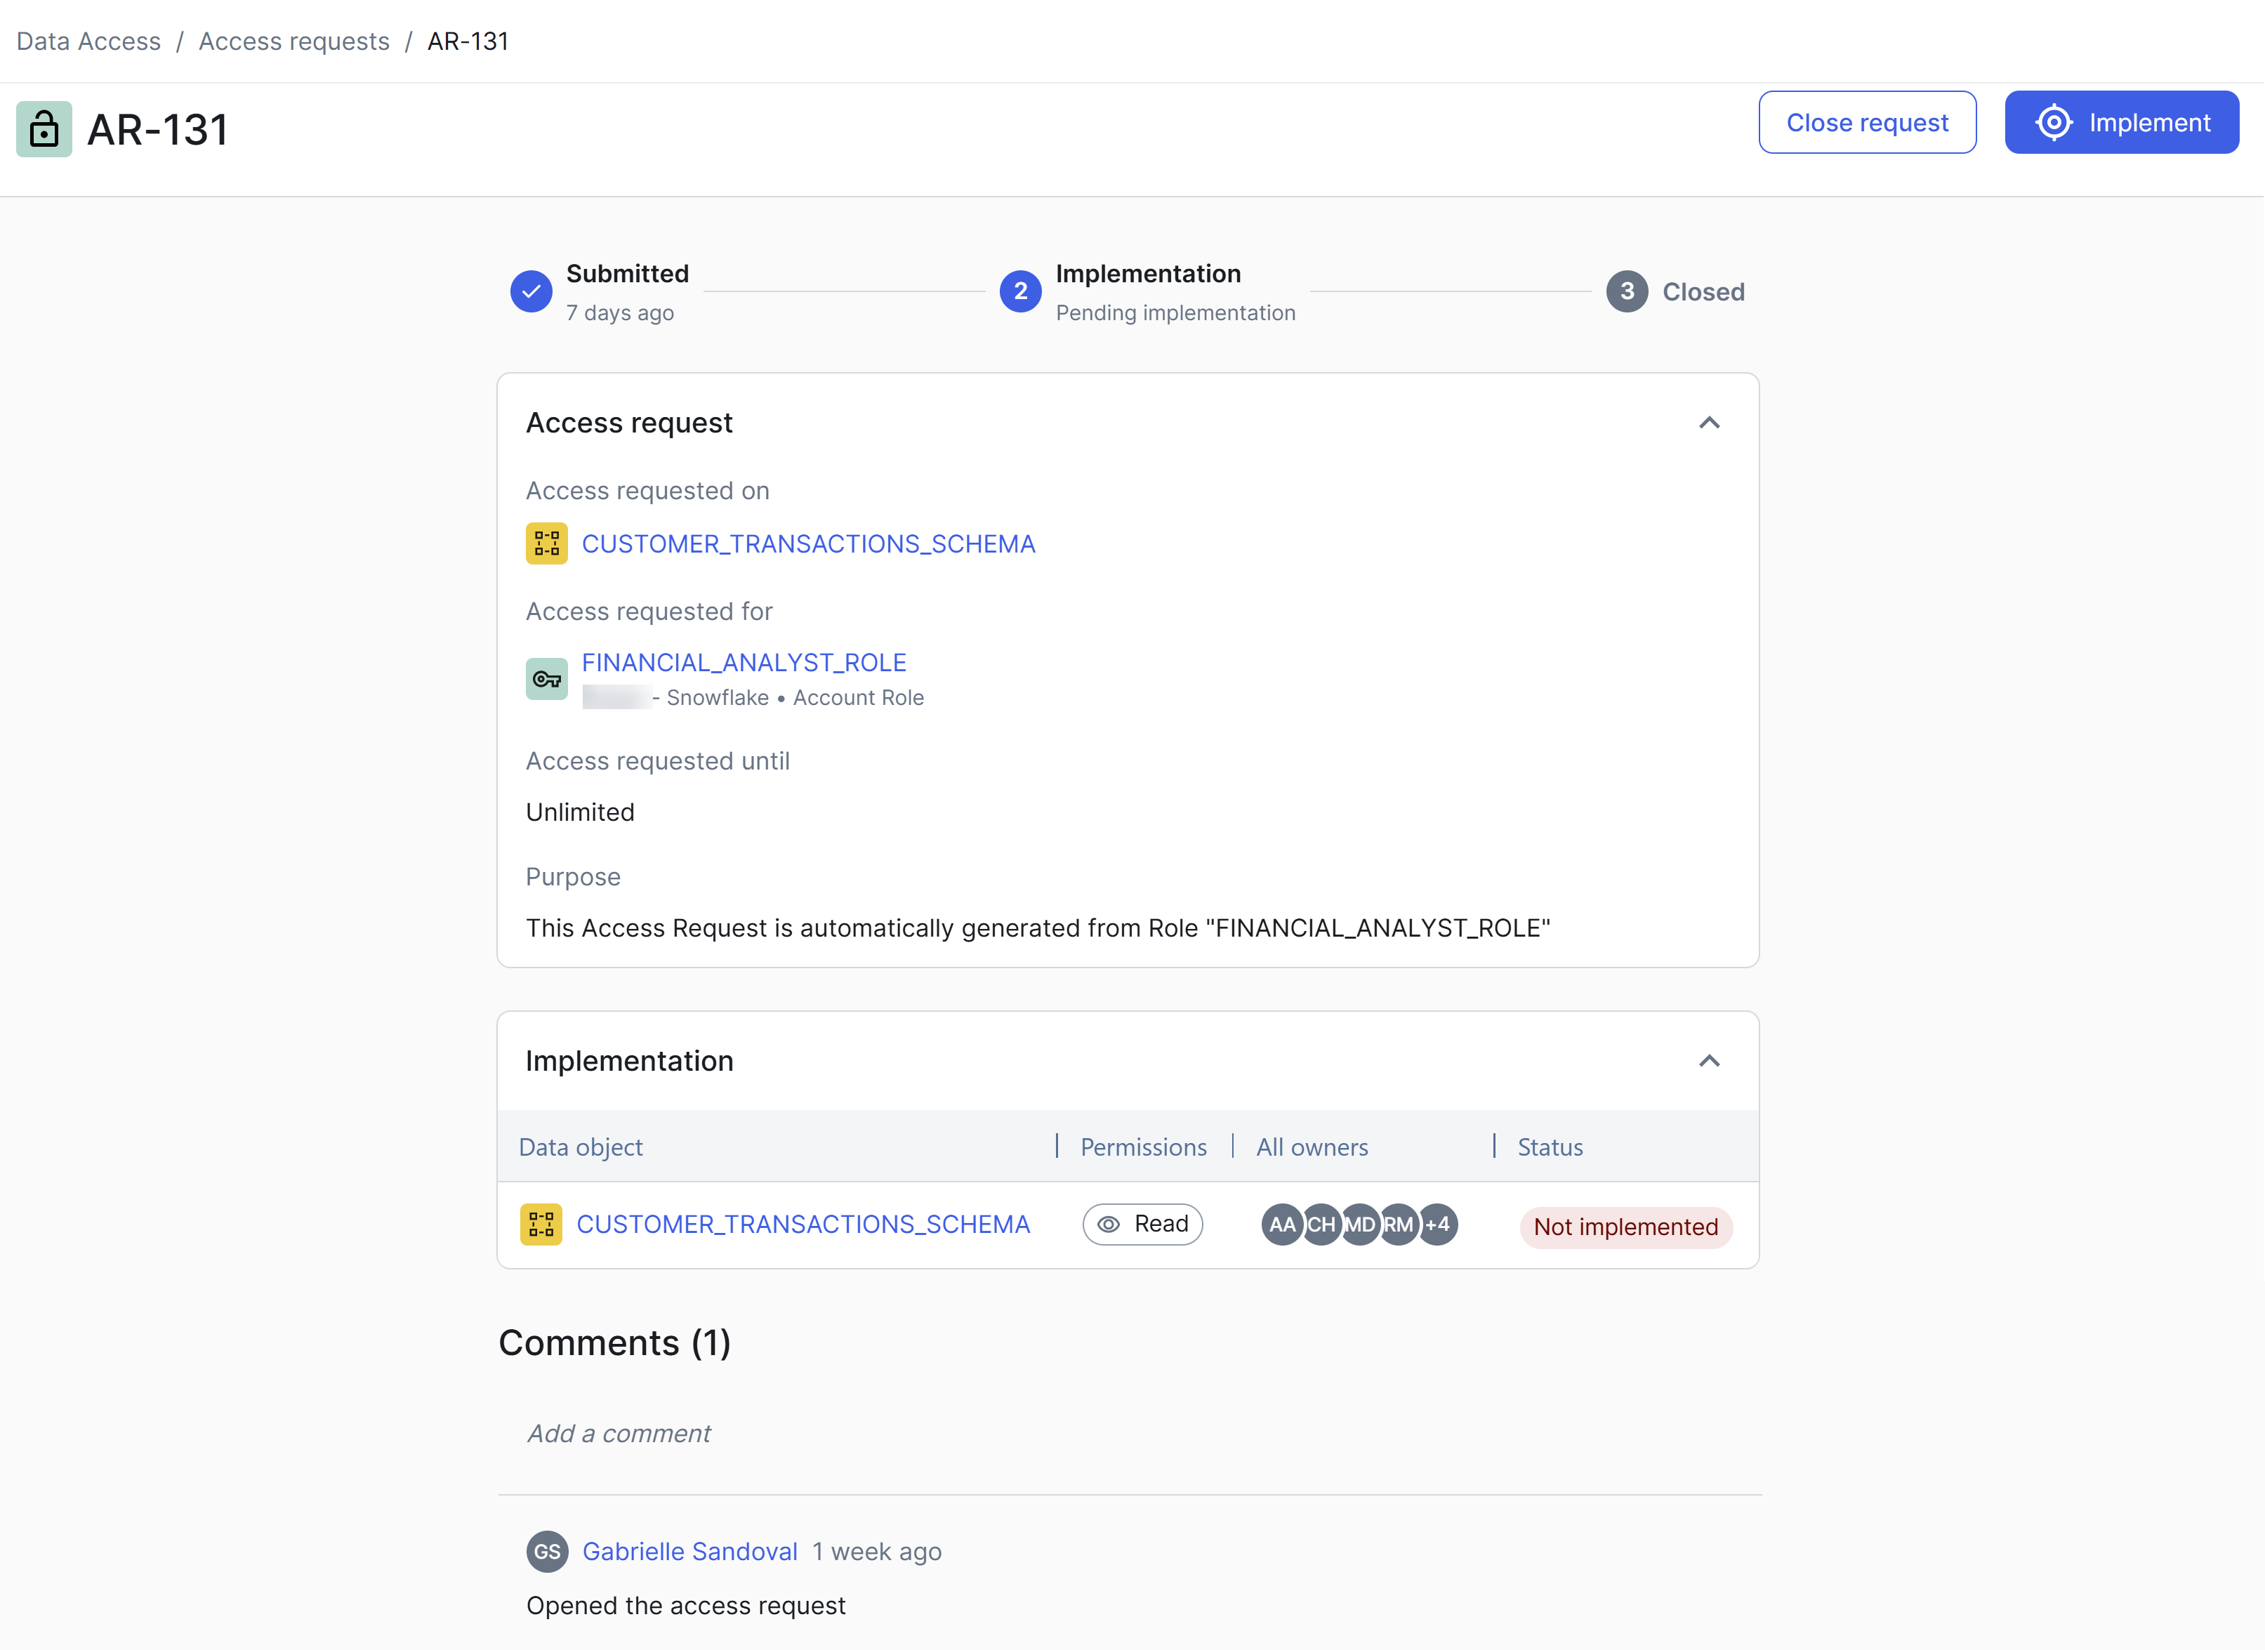Click the AR-131 page title
This screenshot has height=1650, width=2265.
click(158, 130)
